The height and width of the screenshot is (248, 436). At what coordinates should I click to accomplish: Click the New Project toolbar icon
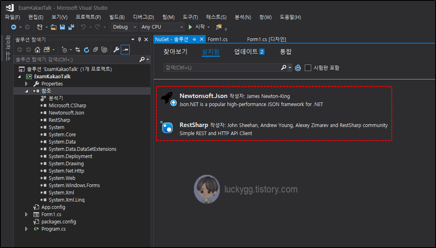point(39,27)
